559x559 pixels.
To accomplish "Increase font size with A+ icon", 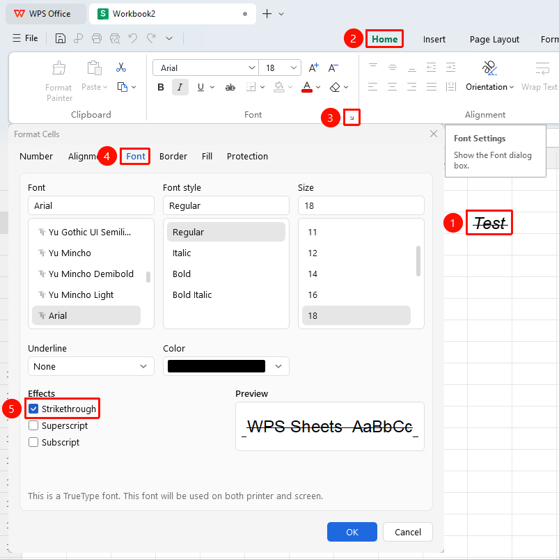I will [x=314, y=68].
